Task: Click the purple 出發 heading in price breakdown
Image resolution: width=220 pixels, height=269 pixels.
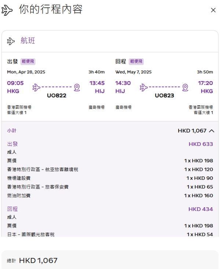Action: tap(12, 144)
